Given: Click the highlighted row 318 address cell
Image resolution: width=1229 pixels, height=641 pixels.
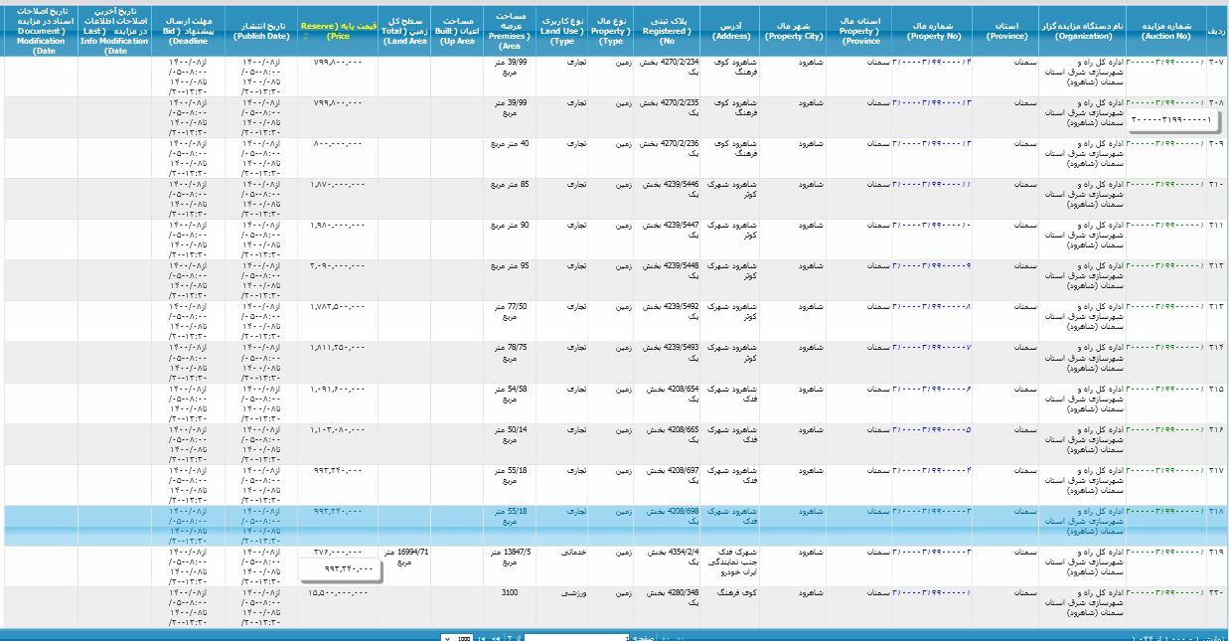Looking at the screenshot, I should click(731, 516).
